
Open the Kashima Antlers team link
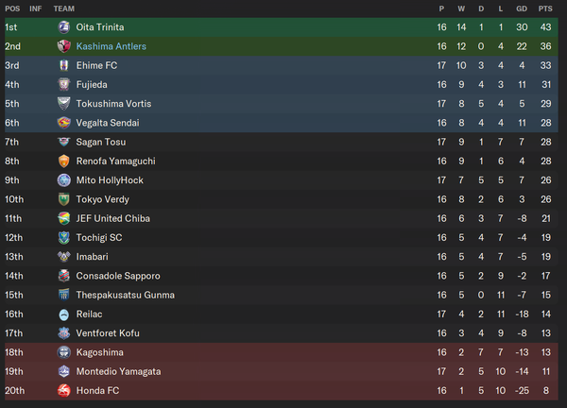click(x=111, y=46)
